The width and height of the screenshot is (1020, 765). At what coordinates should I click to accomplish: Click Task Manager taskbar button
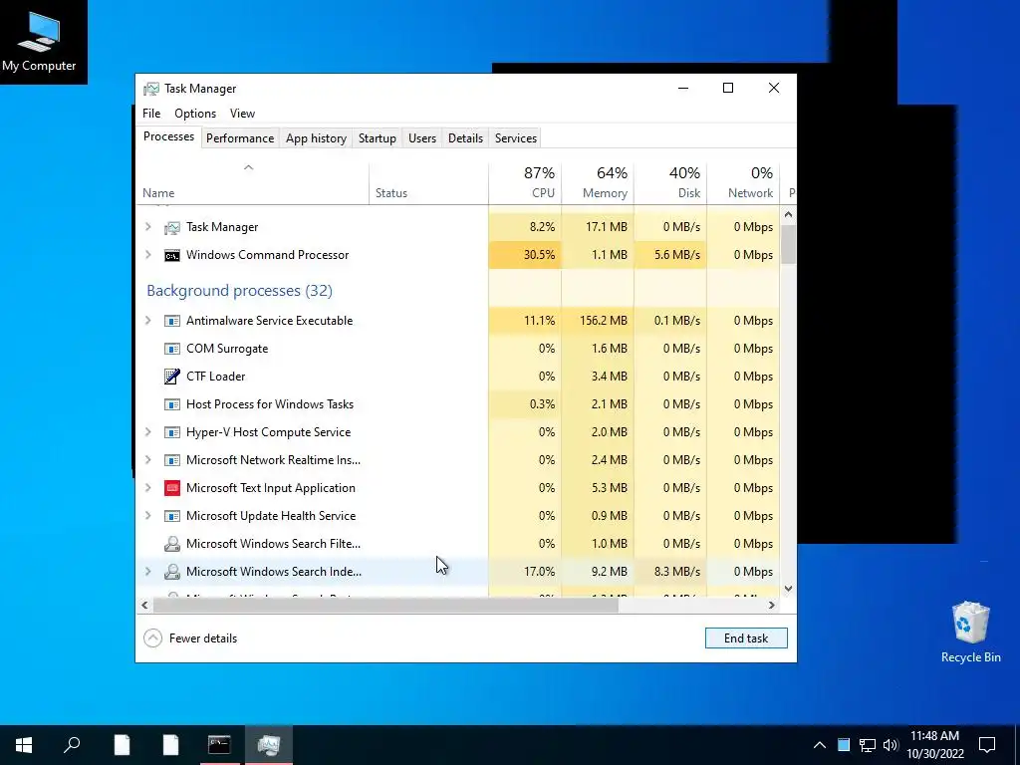pyautogui.click(x=269, y=745)
